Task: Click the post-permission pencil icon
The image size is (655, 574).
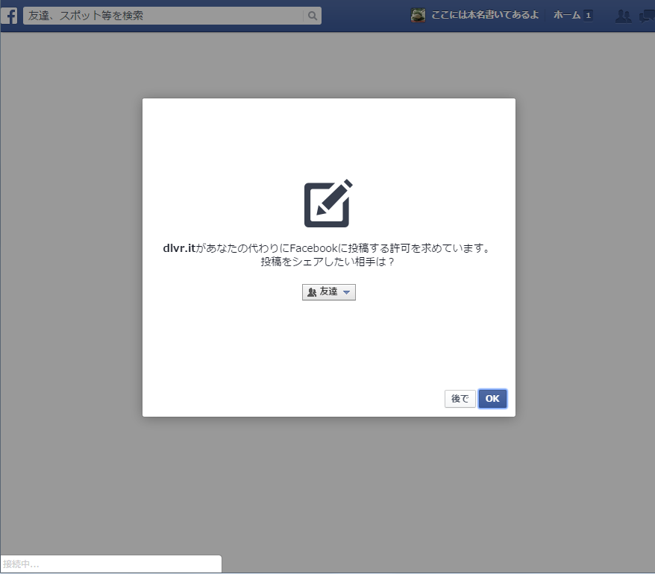Action: [328, 204]
